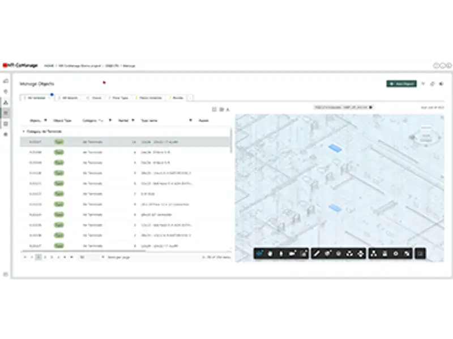Click the first grid layout icon above the table

click(x=215, y=109)
